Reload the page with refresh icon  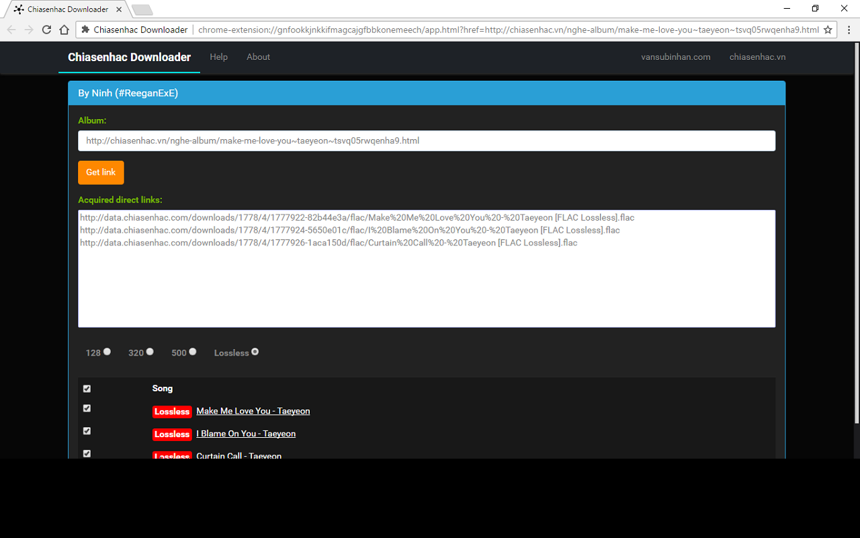tap(46, 30)
